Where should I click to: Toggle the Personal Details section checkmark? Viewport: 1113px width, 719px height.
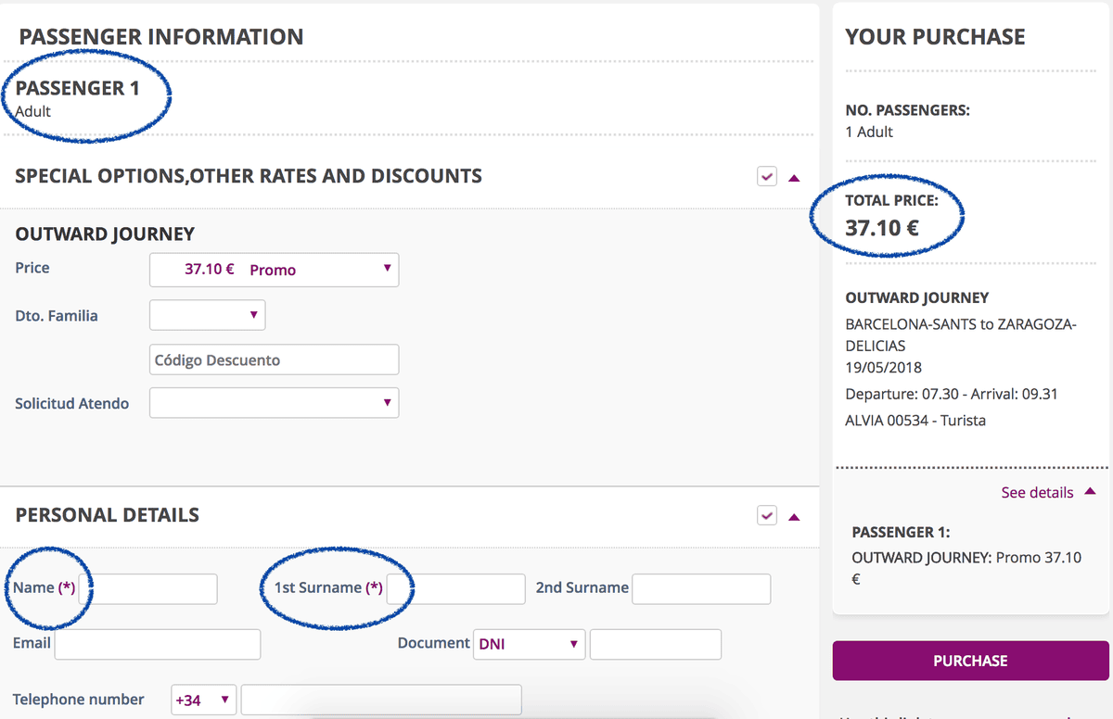(766, 515)
